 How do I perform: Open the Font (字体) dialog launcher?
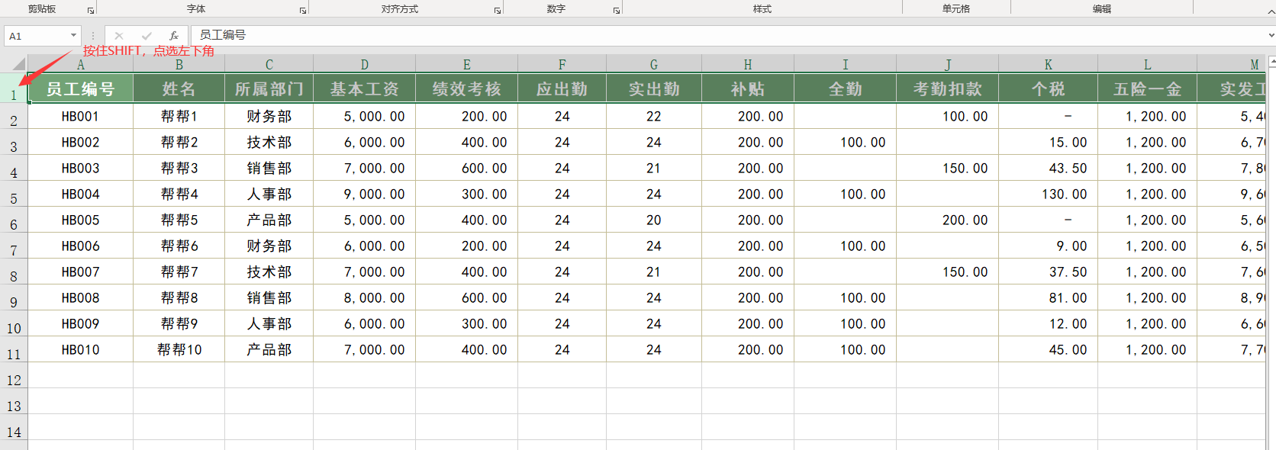tap(303, 11)
